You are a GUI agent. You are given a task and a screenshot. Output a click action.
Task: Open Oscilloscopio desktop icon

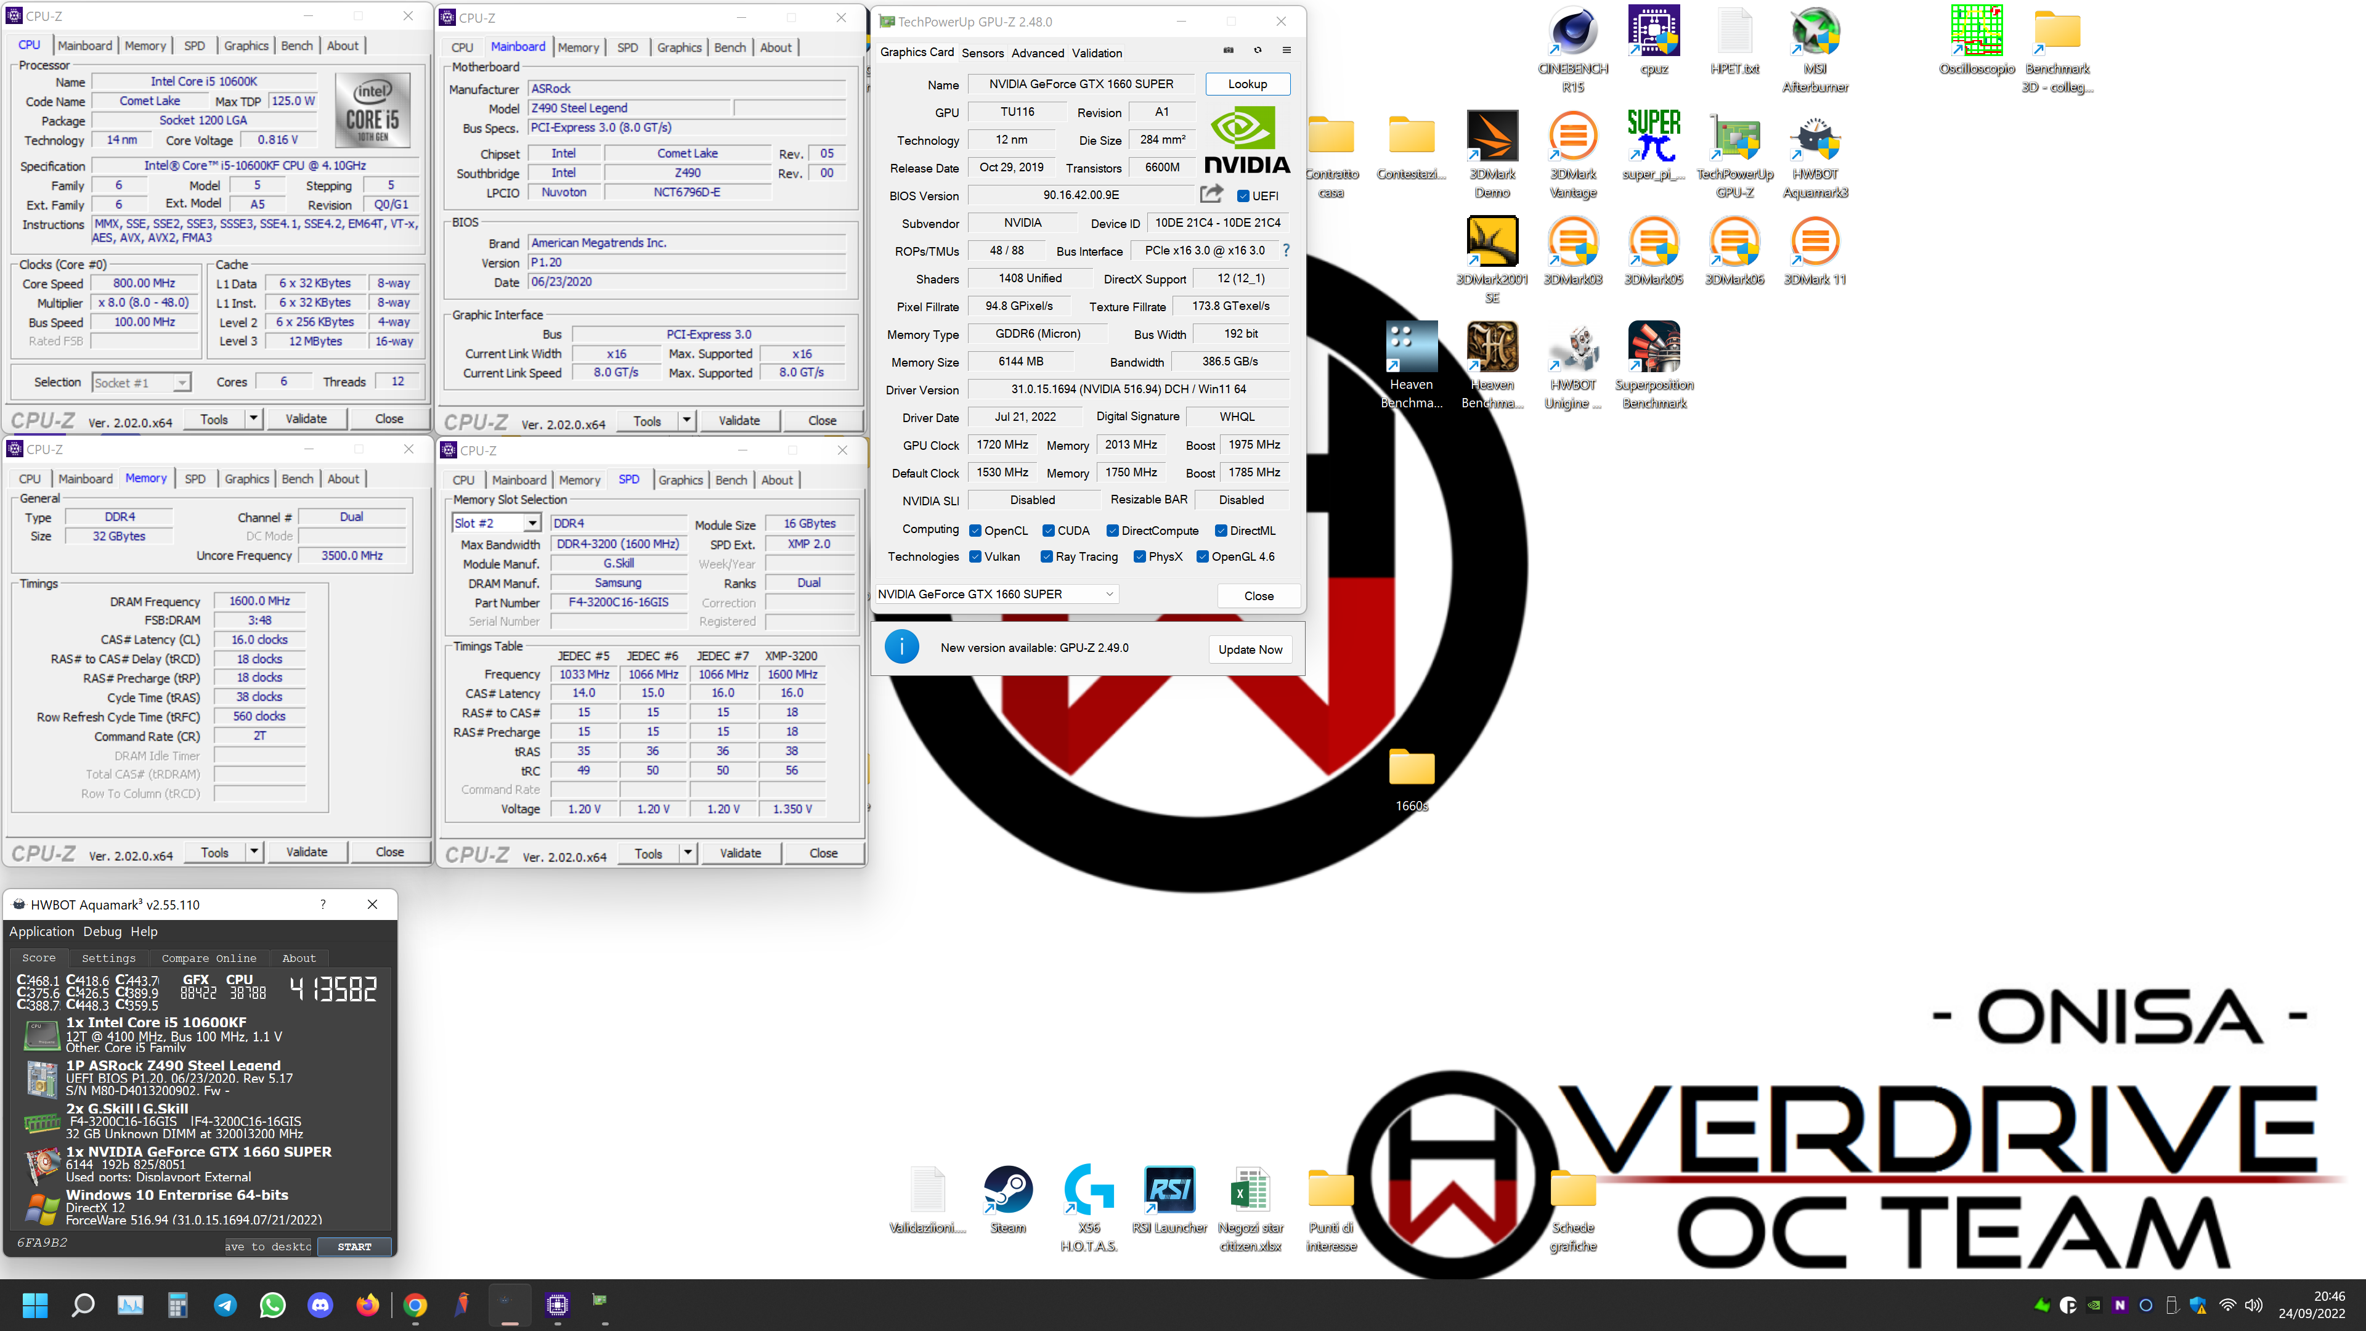[x=1977, y=41]
